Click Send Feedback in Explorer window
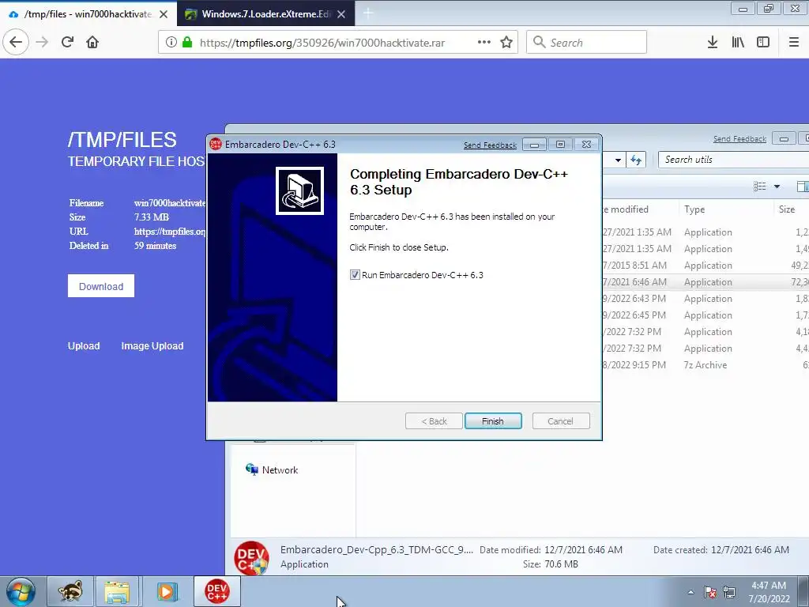The width and height of the screenshot is (809, 607). click(x=739, y=139)
